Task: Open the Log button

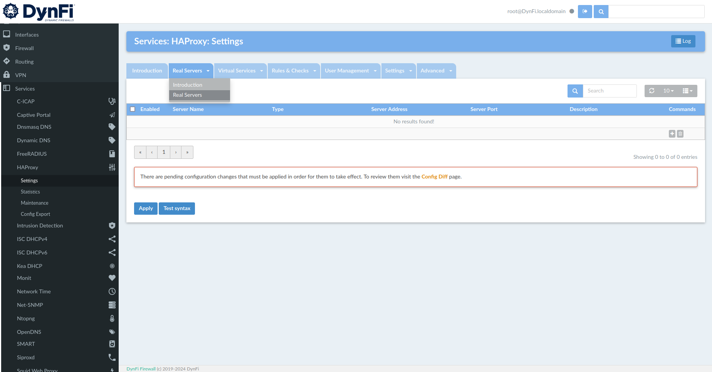Action: [683, 41]
